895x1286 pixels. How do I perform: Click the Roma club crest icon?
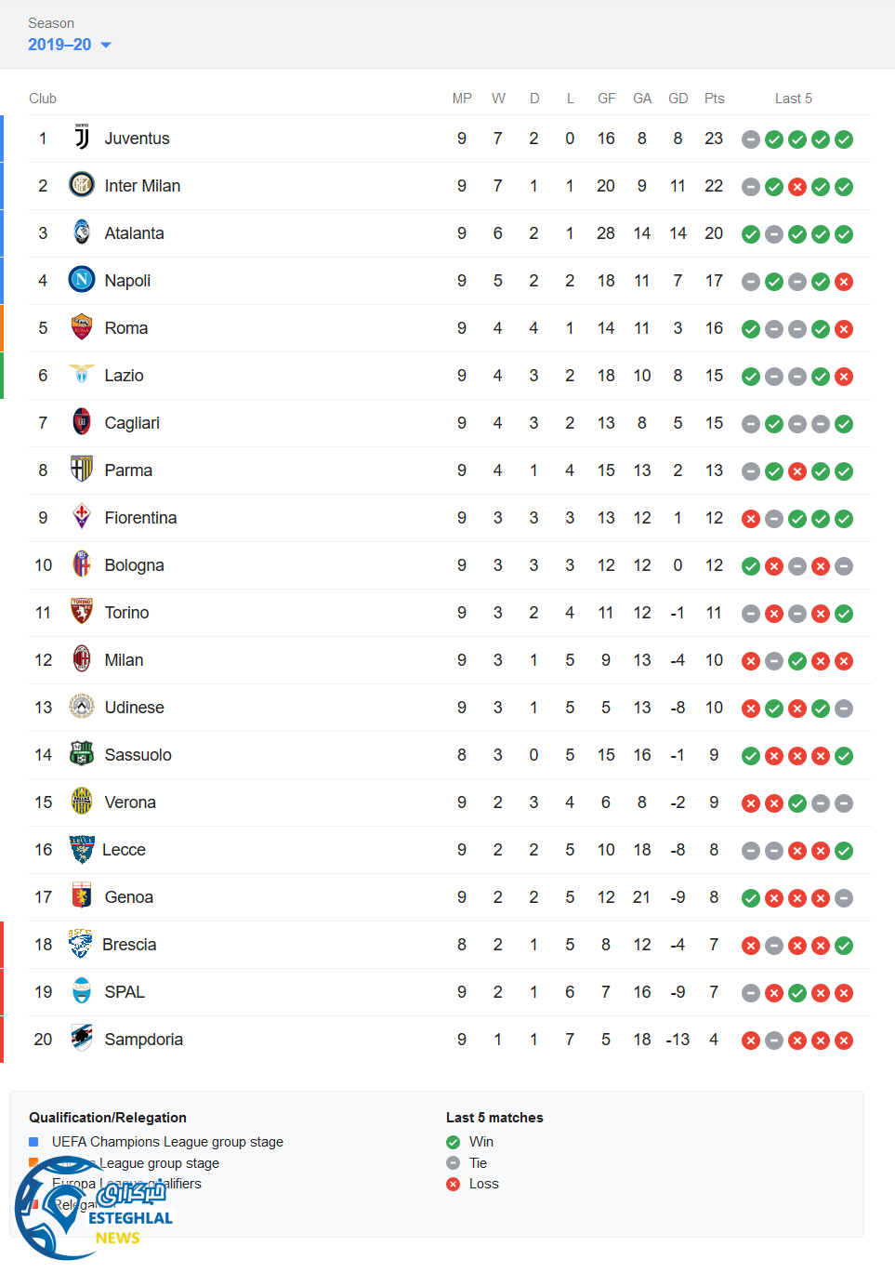click(x=82, y=327)
